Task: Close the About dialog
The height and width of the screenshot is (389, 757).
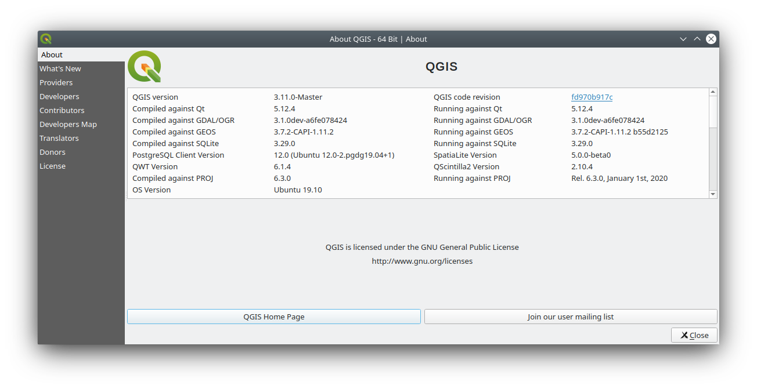Action: pyautogui.click(x=694, y=335)
